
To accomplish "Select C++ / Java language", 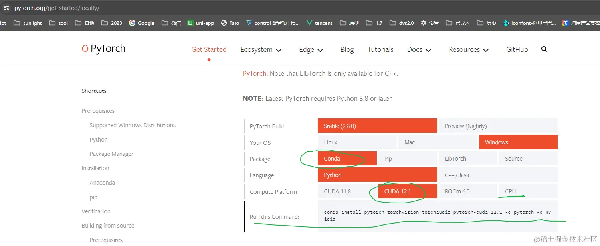I will coord(498,175).
